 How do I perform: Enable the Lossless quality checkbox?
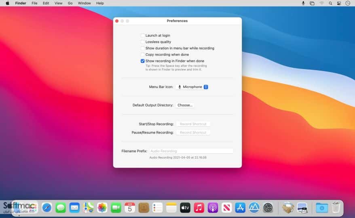click(x=142, y=42)
